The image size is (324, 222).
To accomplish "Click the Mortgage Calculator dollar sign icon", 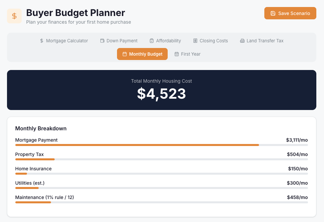I will pyautogui.click(x=41, y=41).
